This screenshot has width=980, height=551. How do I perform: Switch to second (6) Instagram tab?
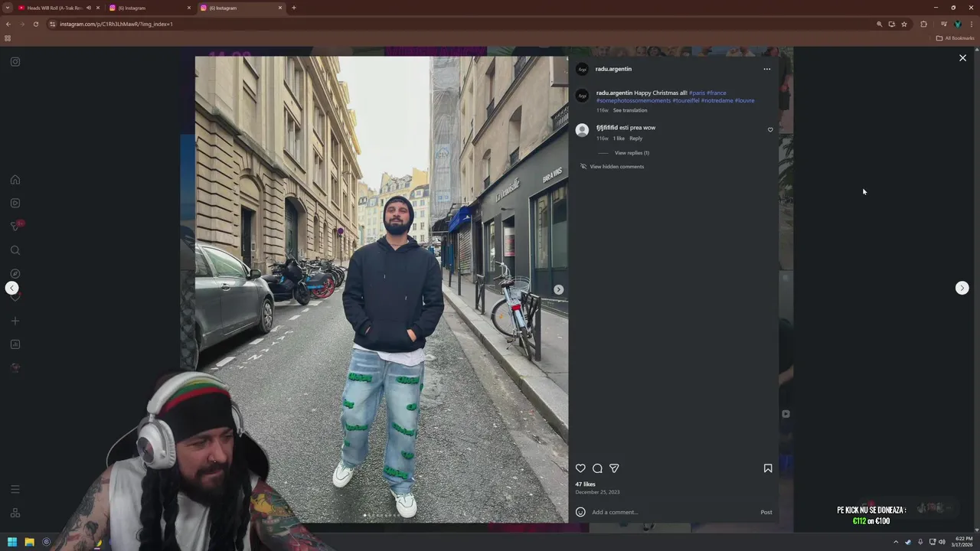click(x=149, y=8)
